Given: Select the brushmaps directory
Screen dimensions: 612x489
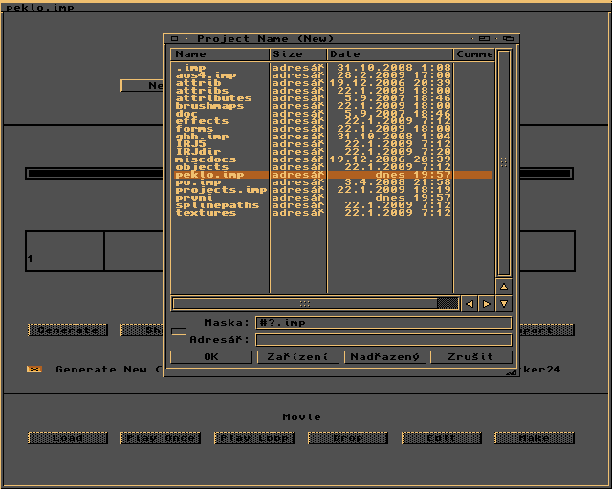Looking at the screenshot, I should click(333, 106).
